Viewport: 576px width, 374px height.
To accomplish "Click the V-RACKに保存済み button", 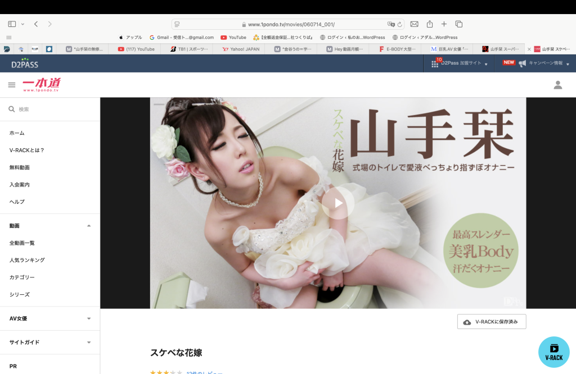I will [x=492, y=322].
